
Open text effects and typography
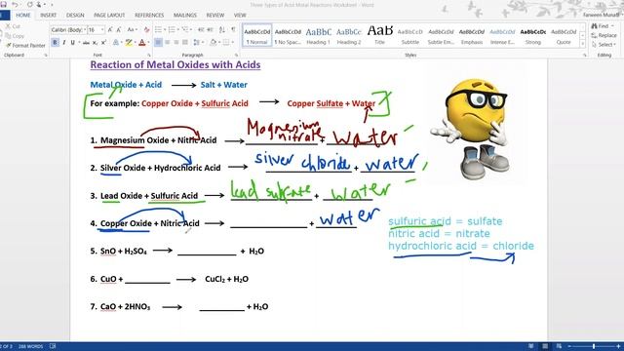coord(115,43)
